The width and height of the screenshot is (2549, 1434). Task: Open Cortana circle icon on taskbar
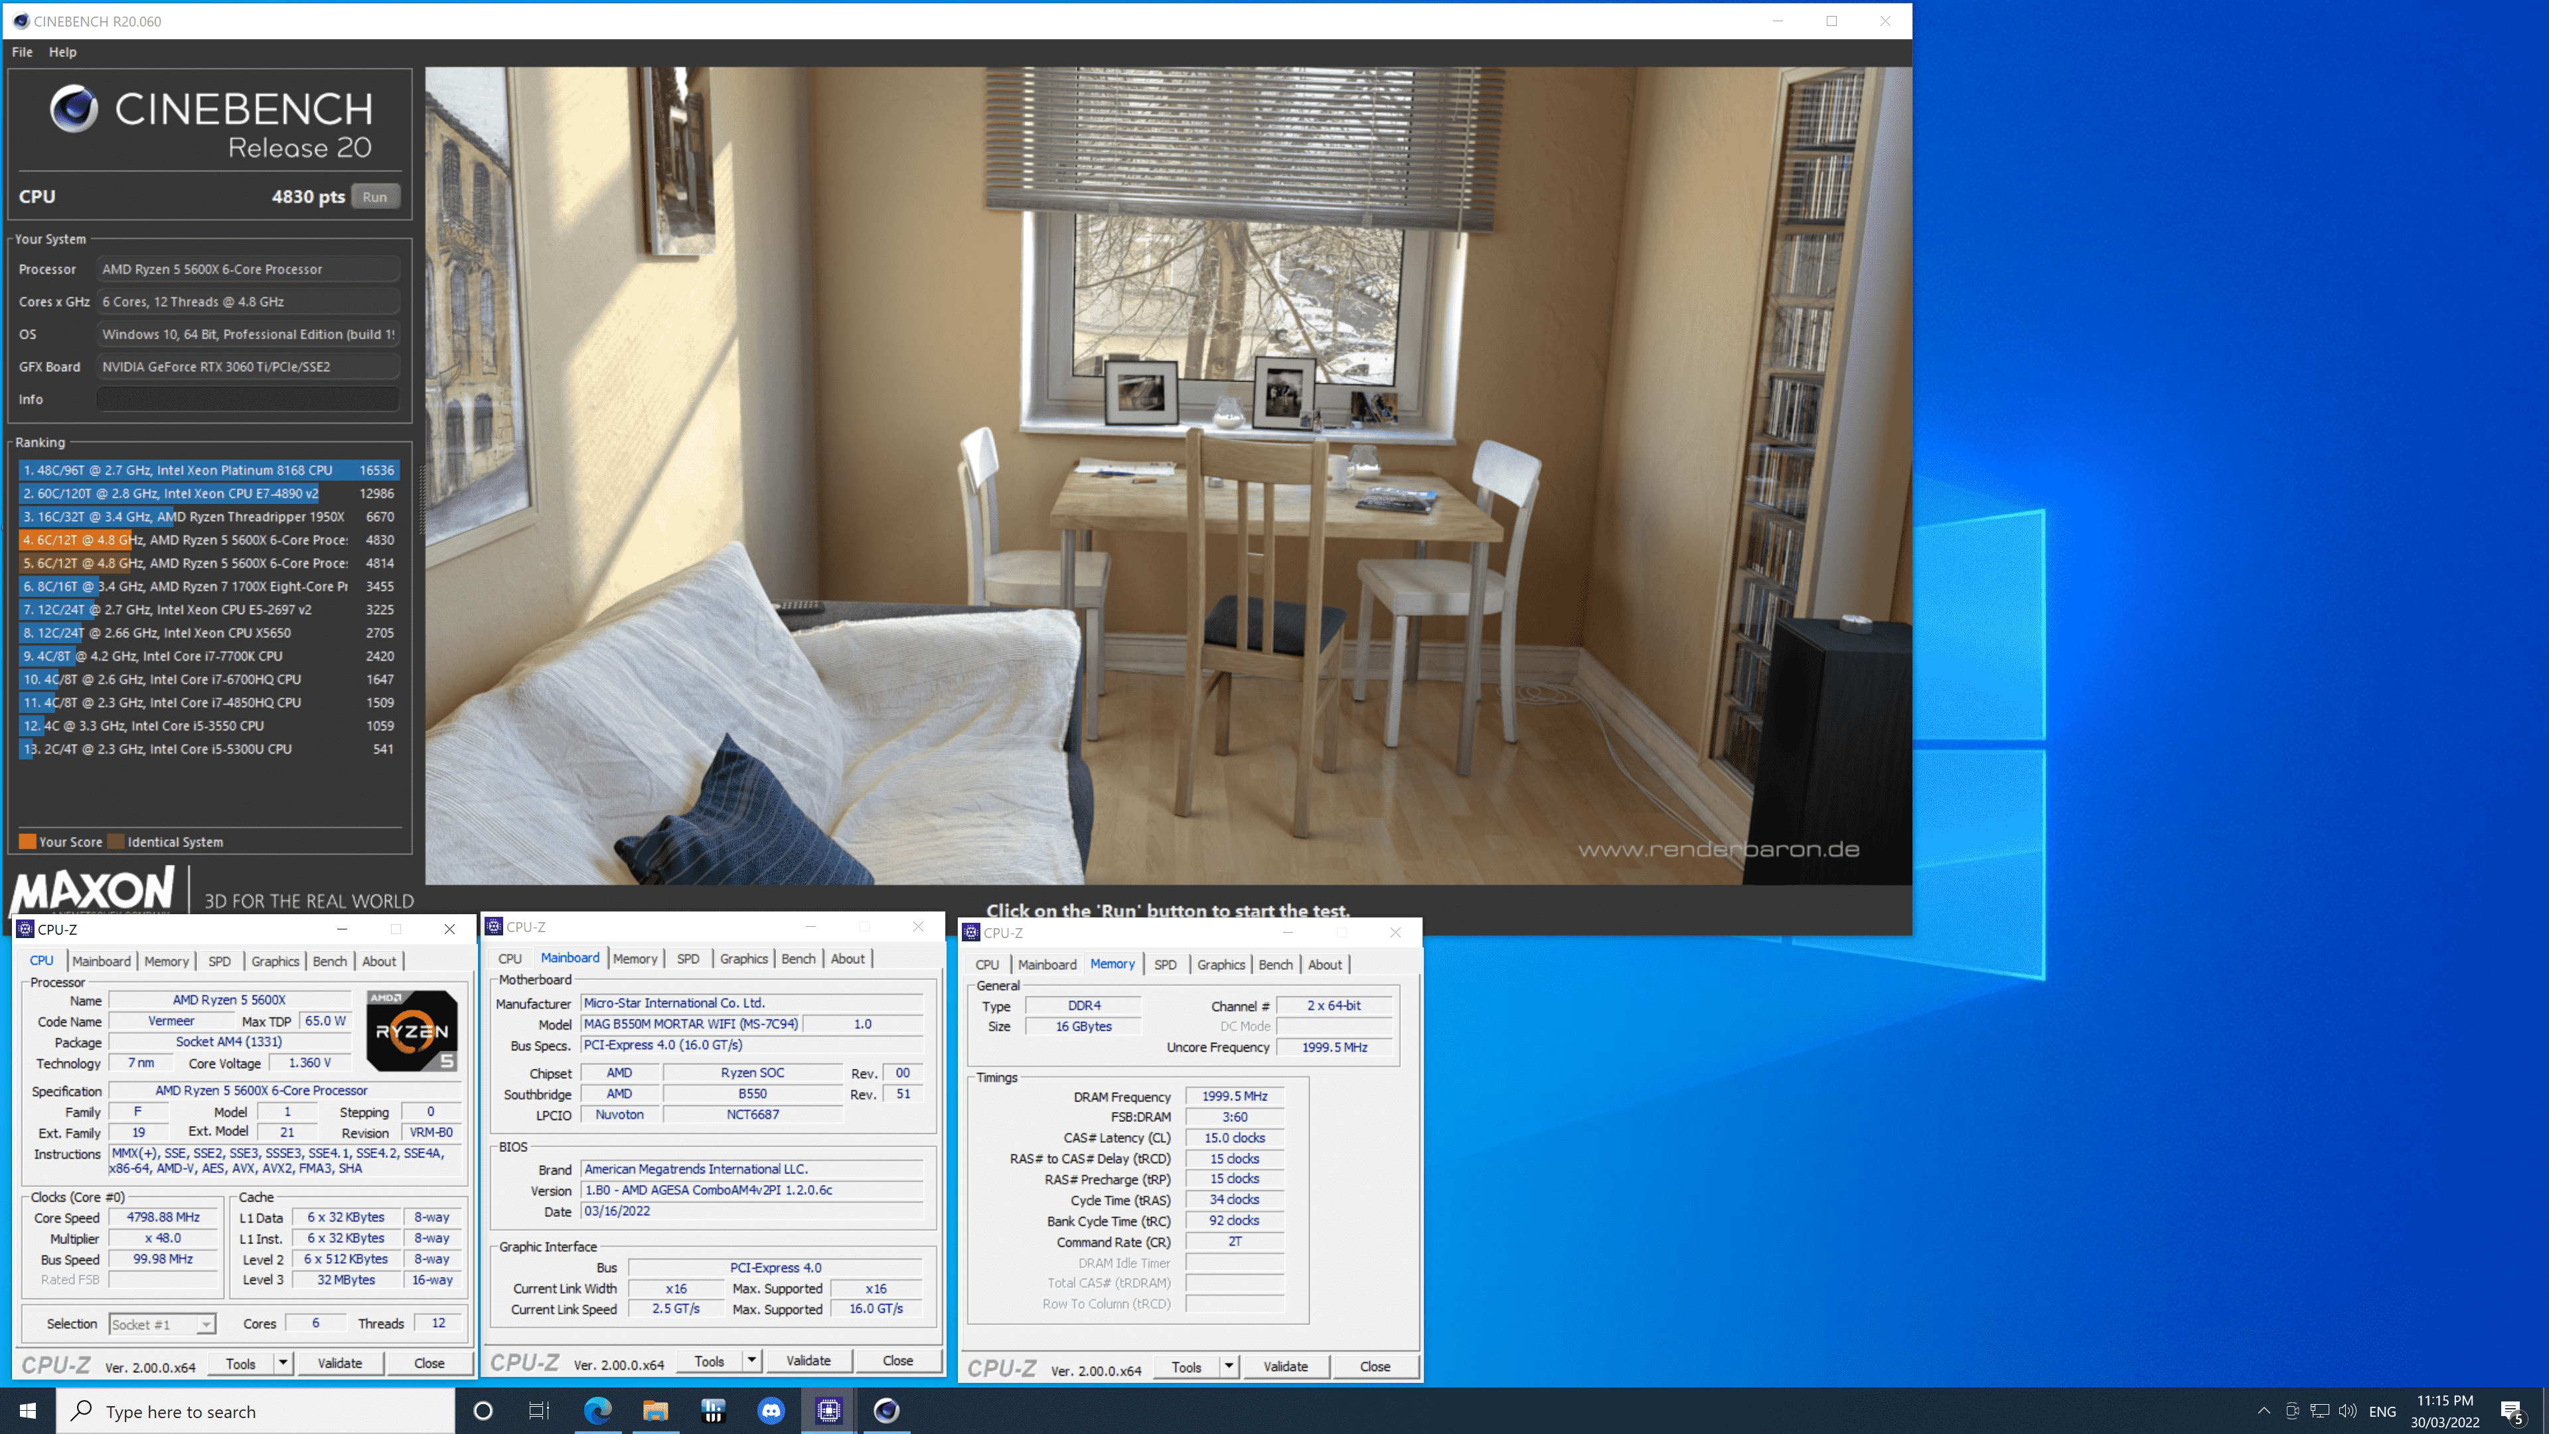[x=483, y=1410]
